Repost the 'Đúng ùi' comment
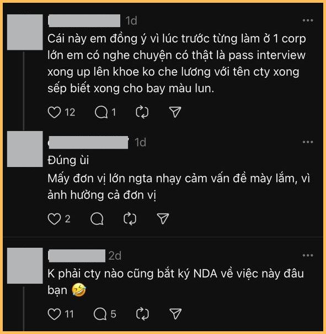Viewport: 326px width, 334px height. pos(130,219)
